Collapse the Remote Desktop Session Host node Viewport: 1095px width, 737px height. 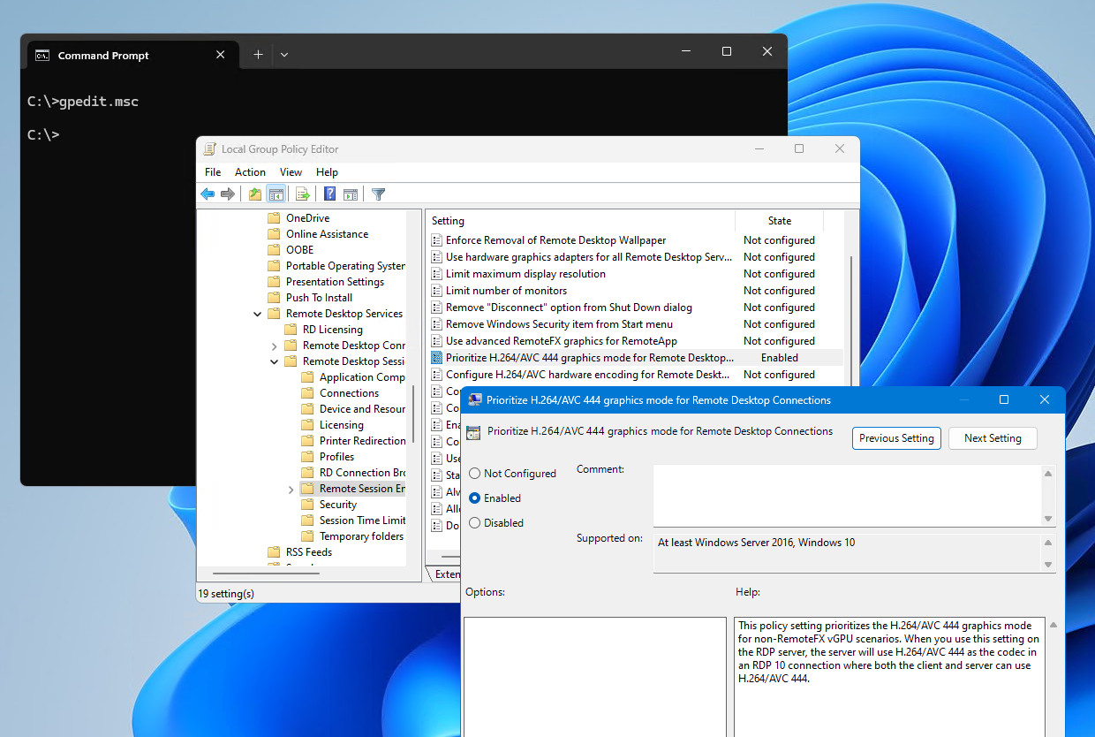(274, 361)
